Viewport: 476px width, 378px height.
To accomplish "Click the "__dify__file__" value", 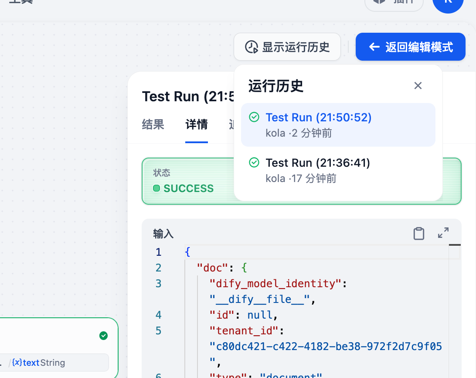I will [x=259, y=299].
